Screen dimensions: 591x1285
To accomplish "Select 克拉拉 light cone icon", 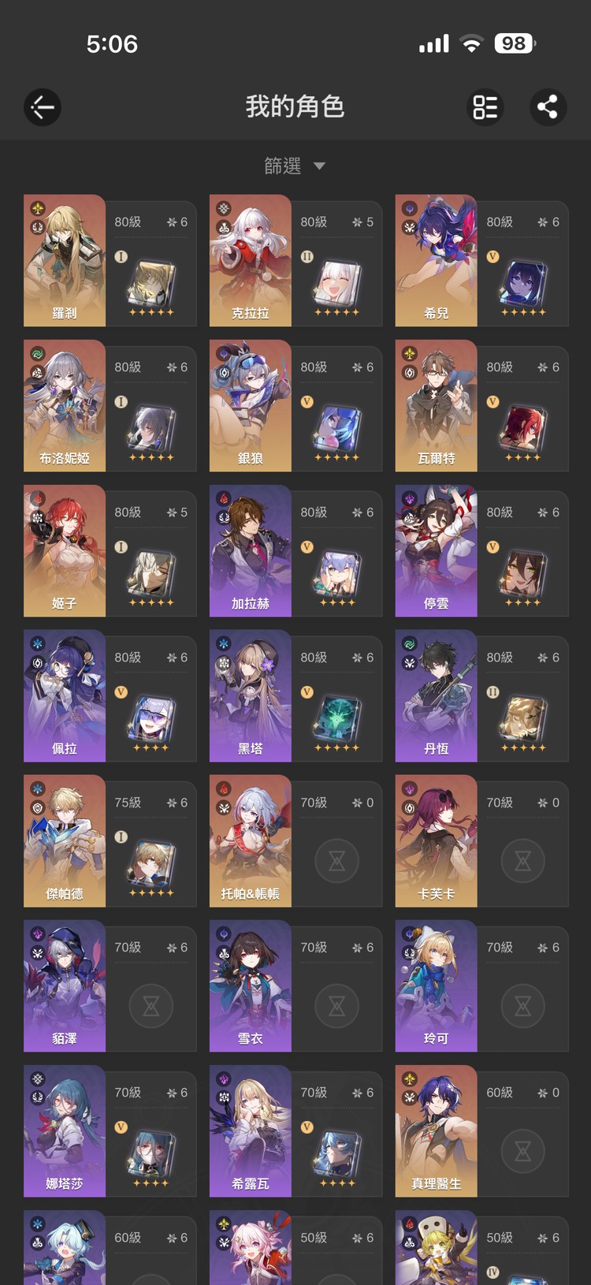I will click(336, 285).
